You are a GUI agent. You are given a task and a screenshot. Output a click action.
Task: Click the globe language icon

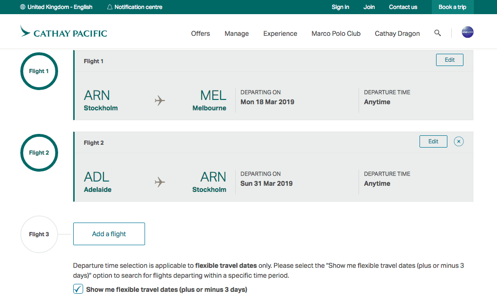tap(23, 7)
